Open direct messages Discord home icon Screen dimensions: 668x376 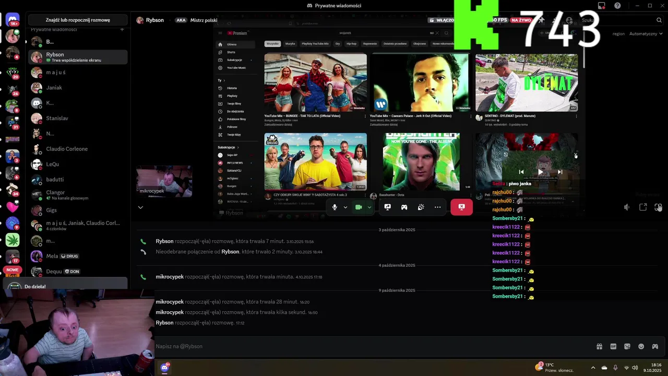tap(13, 20)
